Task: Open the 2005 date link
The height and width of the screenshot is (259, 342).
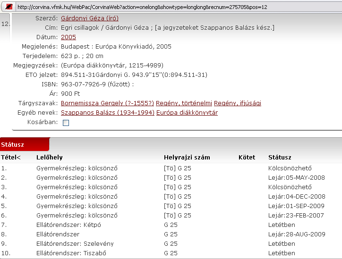Action: 68,37
